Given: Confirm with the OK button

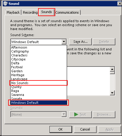Looking at the screenshot, I should coord(61,129).
